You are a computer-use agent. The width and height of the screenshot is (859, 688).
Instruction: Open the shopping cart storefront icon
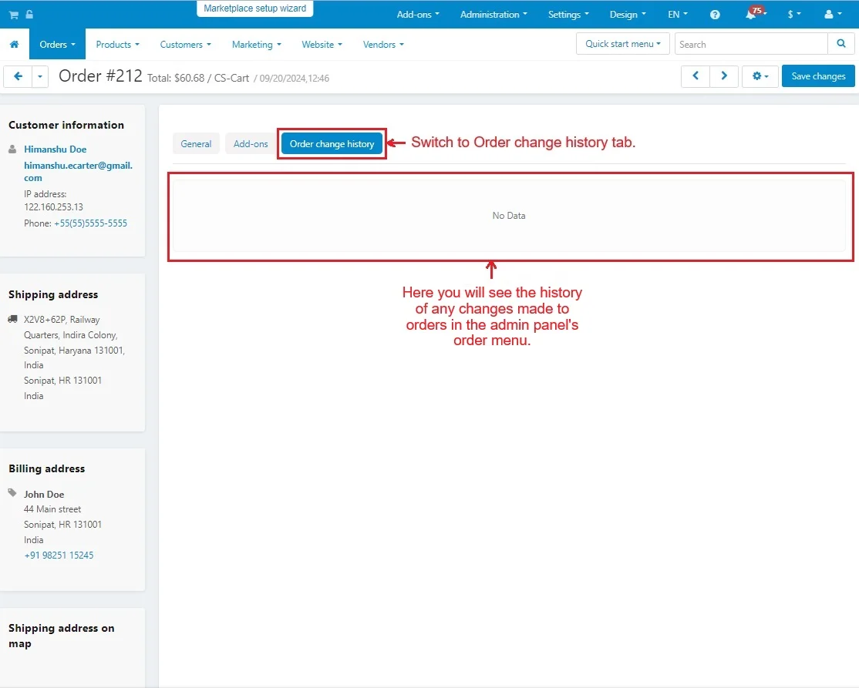pos(14,15)
